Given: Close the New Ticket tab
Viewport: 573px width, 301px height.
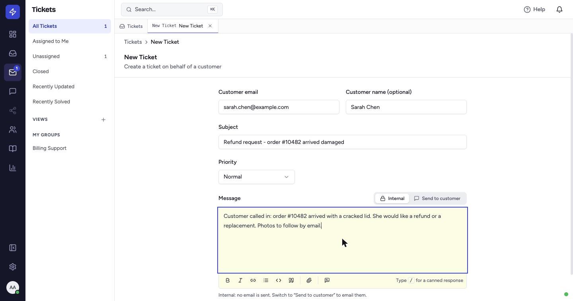Looking at the screenshot, I should (x=210, y=26).
